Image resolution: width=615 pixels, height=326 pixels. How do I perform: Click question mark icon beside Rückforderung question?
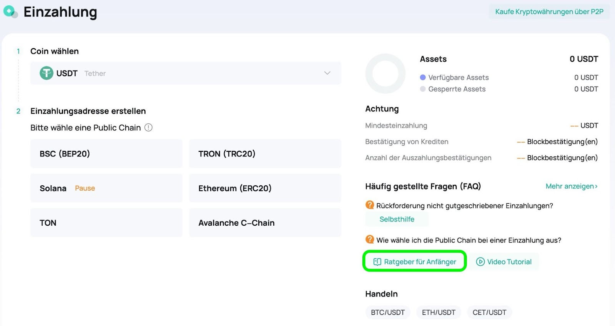[x=370, y=205]
